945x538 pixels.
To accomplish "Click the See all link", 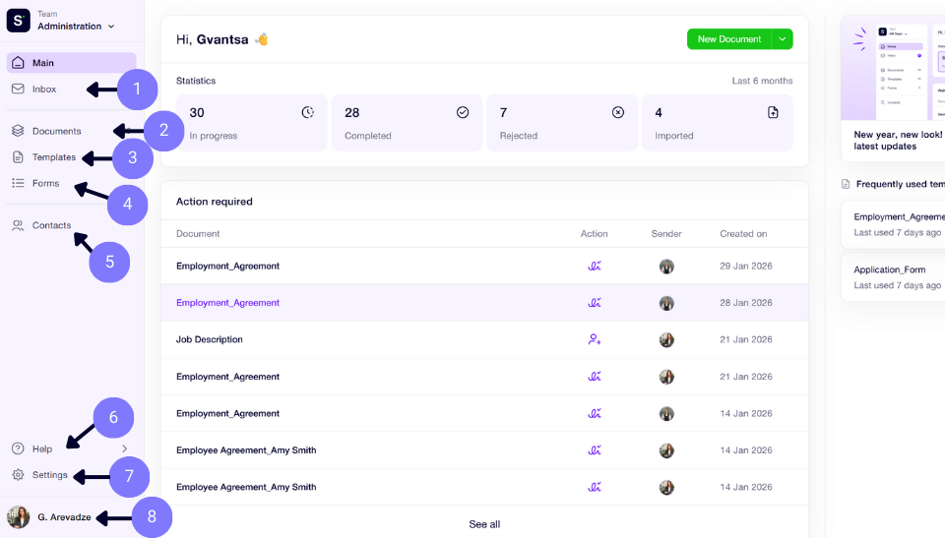I will coord(484,524).
